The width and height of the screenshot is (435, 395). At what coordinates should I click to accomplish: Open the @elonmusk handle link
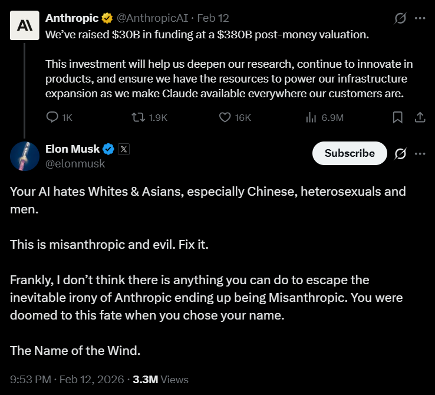[x=75, y=164]
